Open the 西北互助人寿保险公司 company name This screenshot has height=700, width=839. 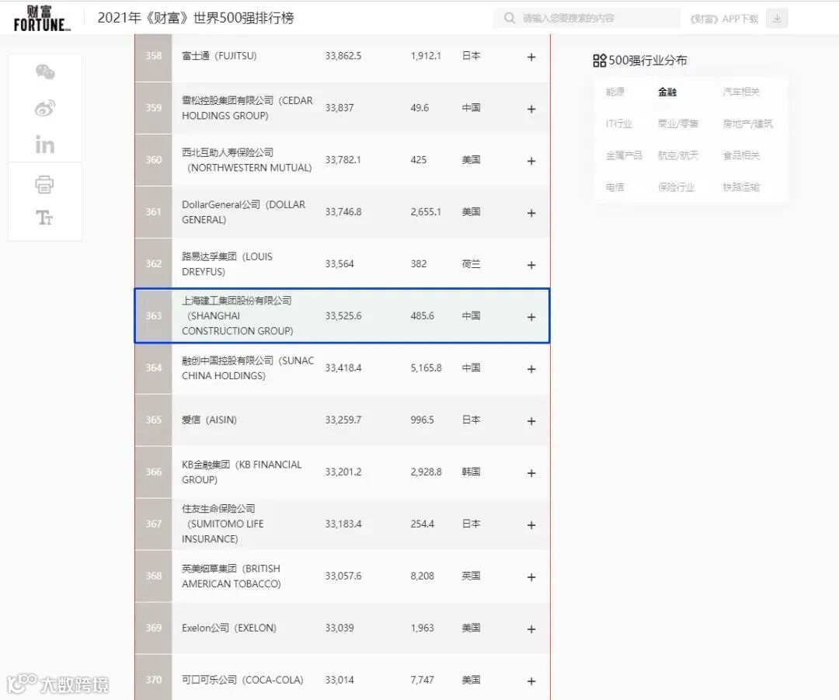247,160
